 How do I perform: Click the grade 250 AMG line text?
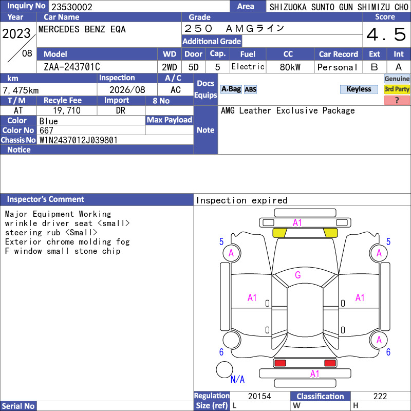pyautogui.click(x=234, y=28)
